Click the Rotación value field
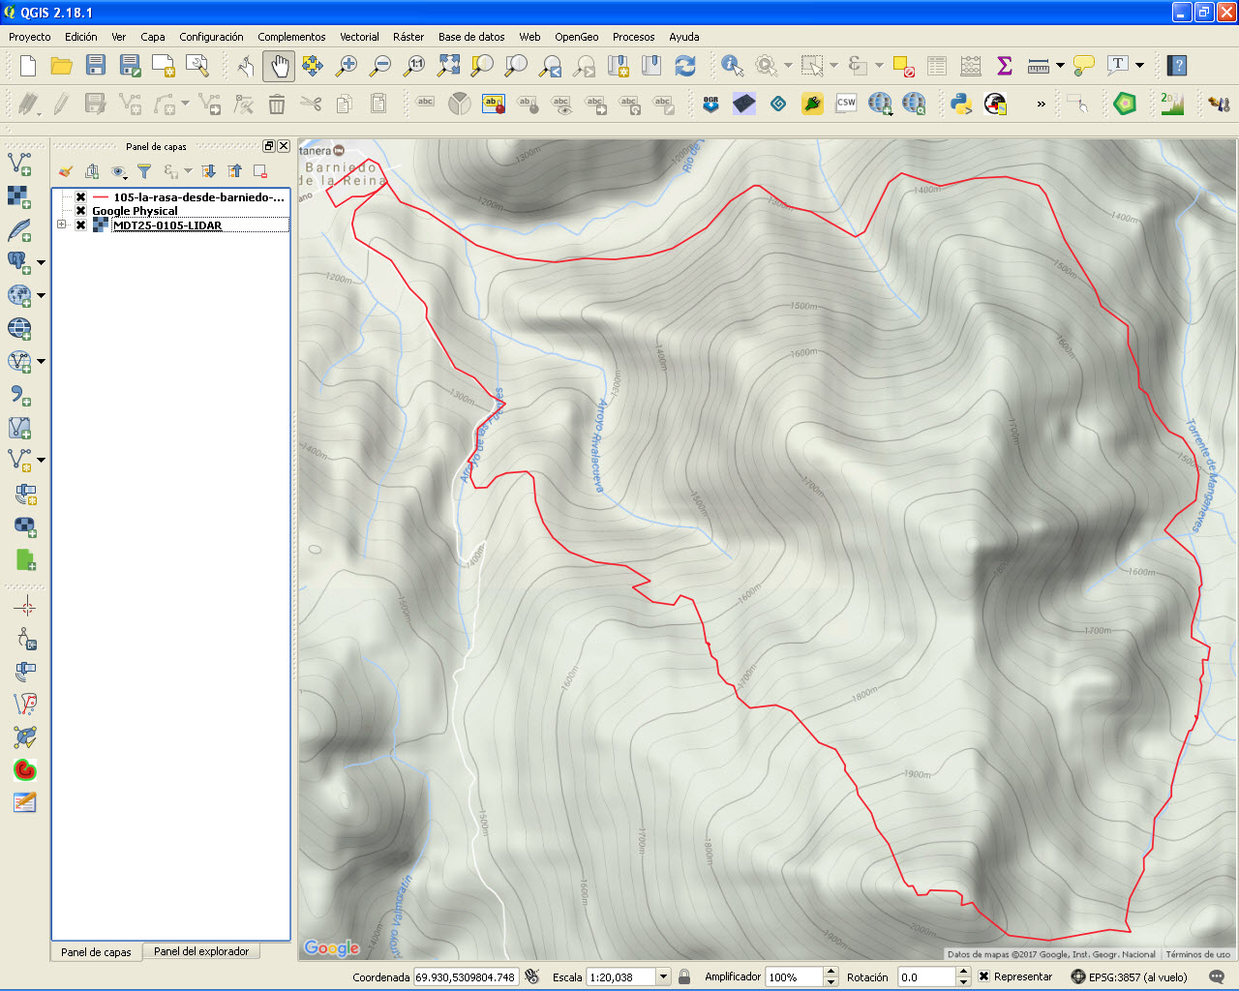 926,977
